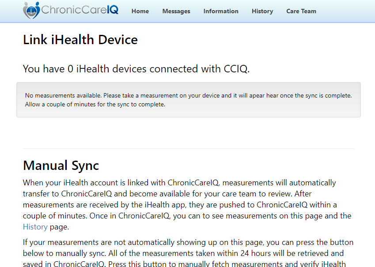Open the Home menu item
Image resolution: width=375 pixels, height=267 pixels.
pos(140,11)
